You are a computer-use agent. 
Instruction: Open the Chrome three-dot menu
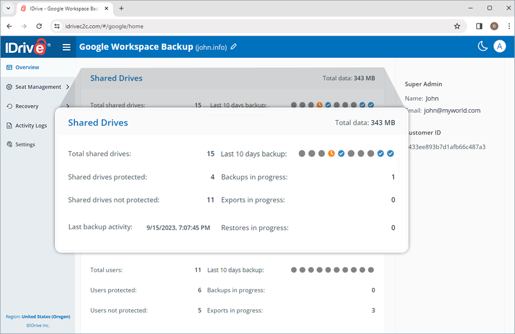tap(509, 26)
